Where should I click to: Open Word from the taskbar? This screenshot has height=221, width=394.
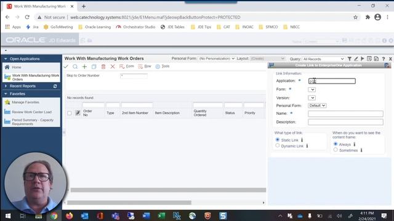(x=146, y=215)
